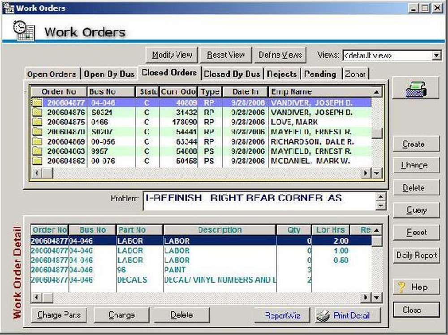This screenshot has height=335, width=448.
Task: Click the Work Orders clock calendar icon
Action: point(24,30)
